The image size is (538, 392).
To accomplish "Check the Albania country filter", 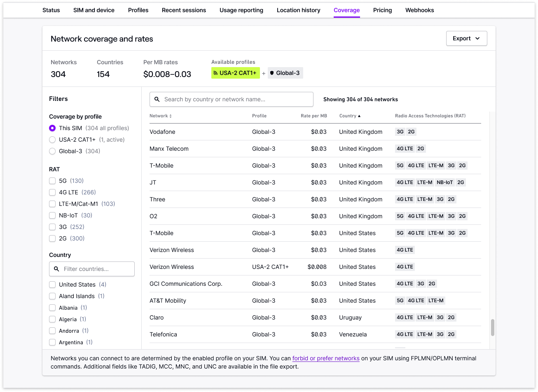I will pos(52,308).
